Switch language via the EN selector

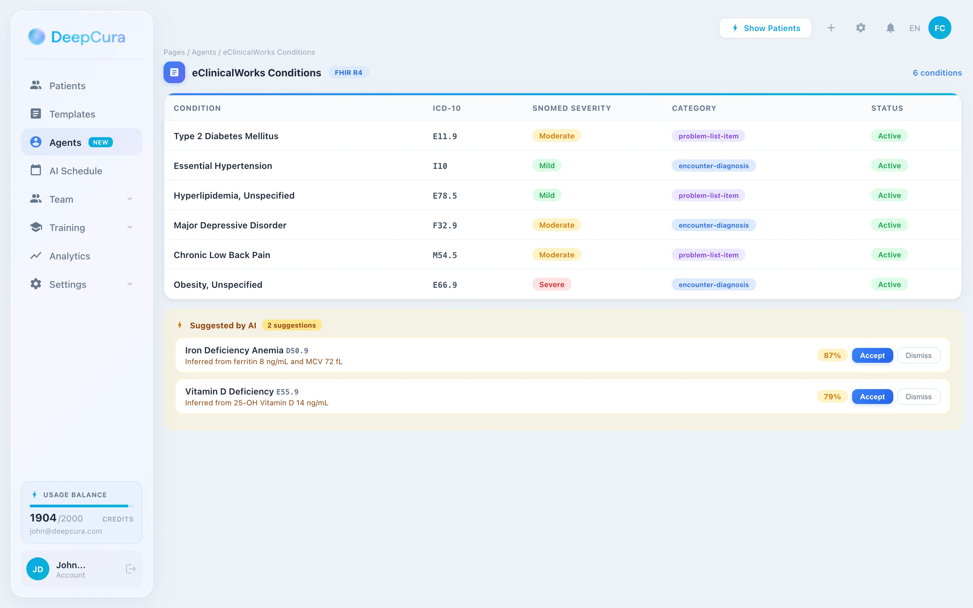[x=914, y=28]
